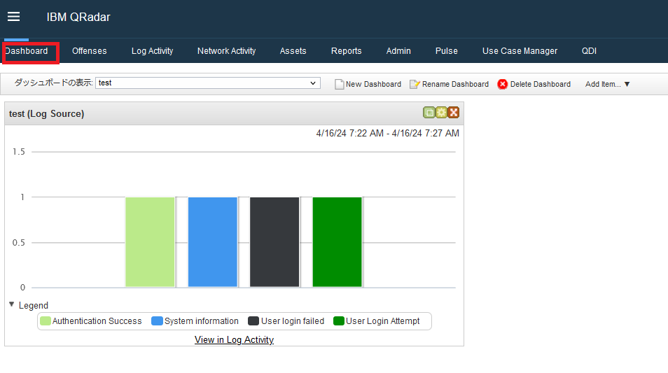The width and height of the screenshot is (668, 373).
Task: Click the Delete Dashboard button label
Action: coord(540,84)
